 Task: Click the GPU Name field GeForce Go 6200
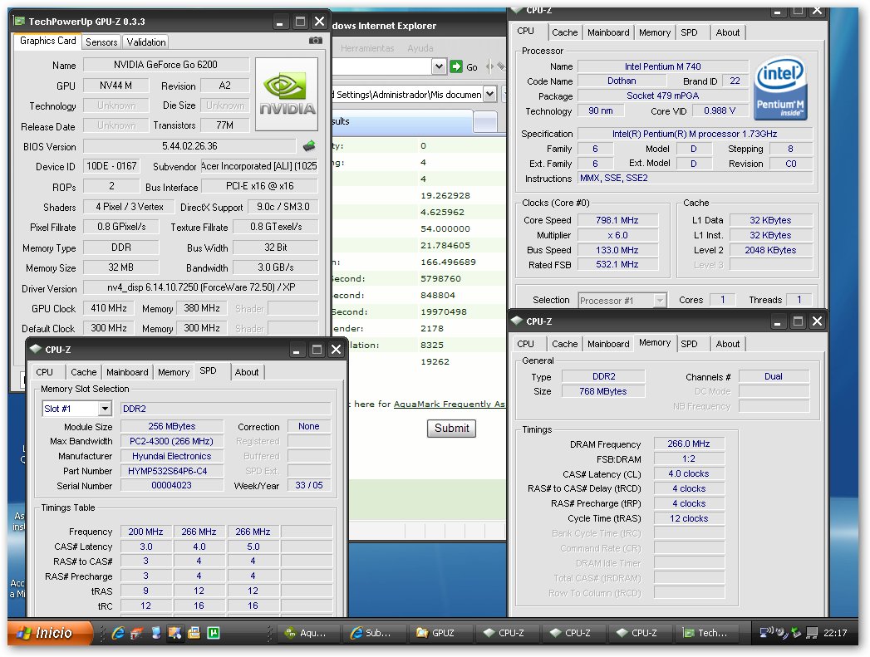pyautogui.click(x=165, y=65)
